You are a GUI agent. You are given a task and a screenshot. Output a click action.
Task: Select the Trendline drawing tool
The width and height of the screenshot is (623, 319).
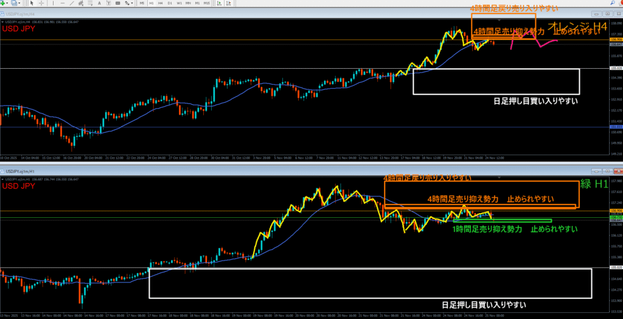point(72,3)
